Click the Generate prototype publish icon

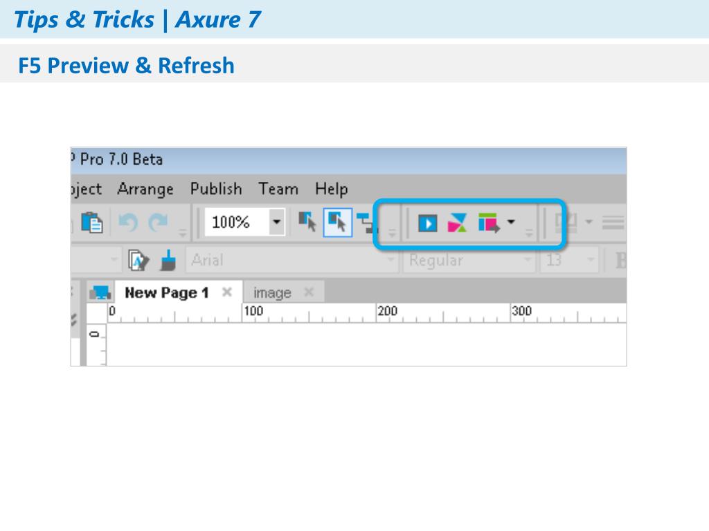click(x=489, y=223)
